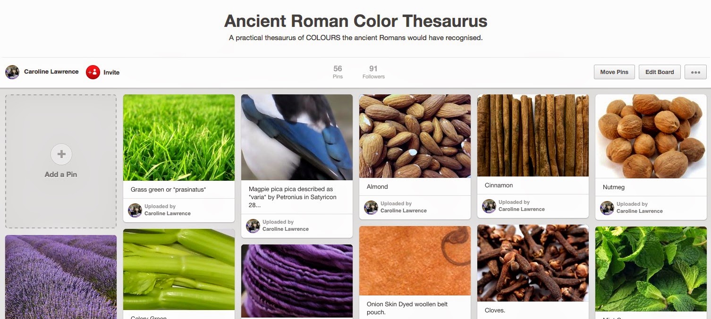
Task: Click Caroline Lawrence's avatar in the board header
Action: coord(12,72)
